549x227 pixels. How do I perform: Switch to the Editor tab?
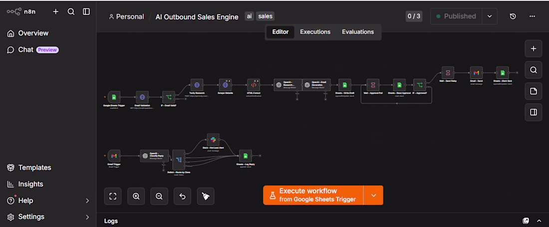280,32
